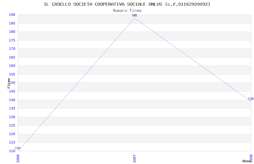The height and width of the screenshot is (164, 254).
Task: Click y-axis value 130
Action: [x=12, y=117]
